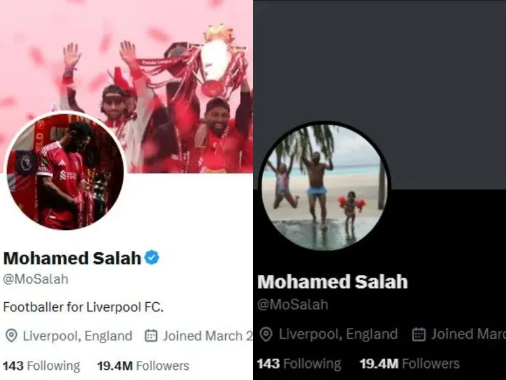The height and width of the screenshot is (380, 506).
Task: Click 'Liverpool, England' in the light profile
Action: tap(77, 336)
